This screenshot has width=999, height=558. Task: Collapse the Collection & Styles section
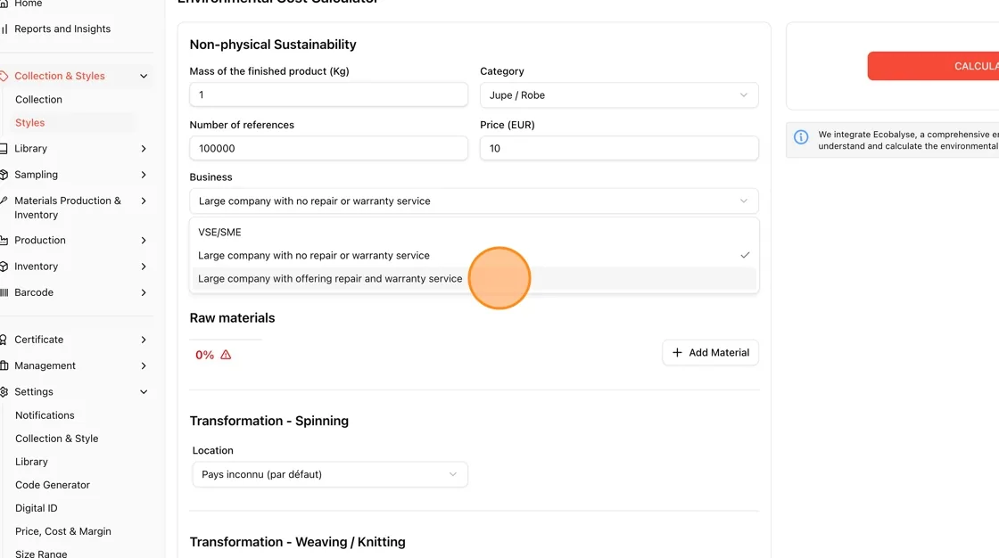[144, 76]
